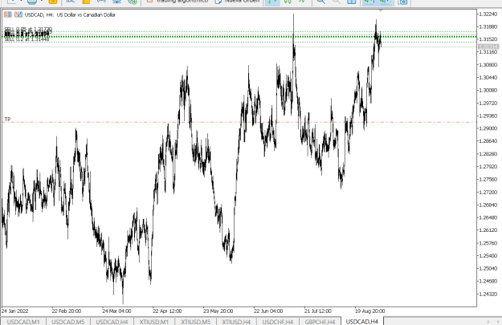Switch to the USDCHF,H4 tab
The width and height of the screenshot is (502, 325).
pos(278,322)
